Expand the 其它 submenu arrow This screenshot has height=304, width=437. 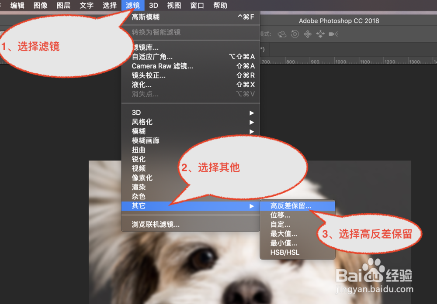pos(251,205)
